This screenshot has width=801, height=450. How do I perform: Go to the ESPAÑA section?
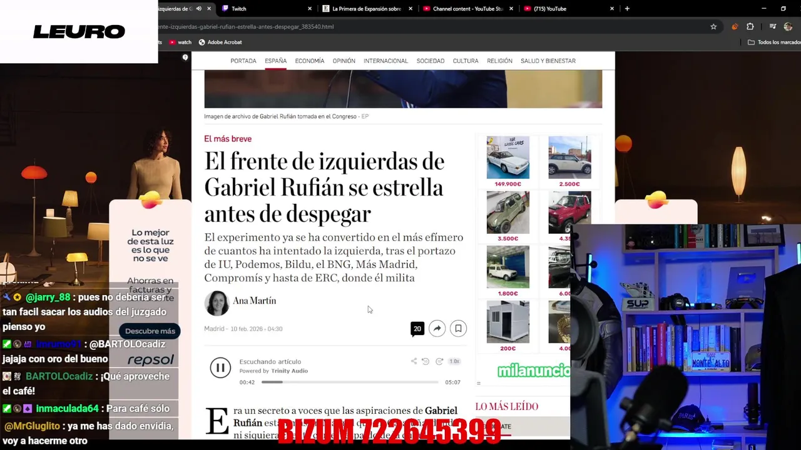click(x=275, y=61)
